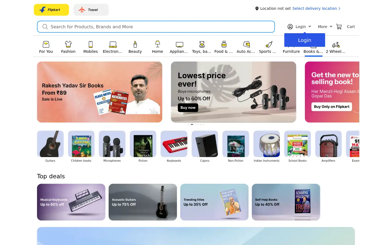Viewport: 392px width, 245px height.
Task: Expand the More dropdown menu
Action: [325, 27]
